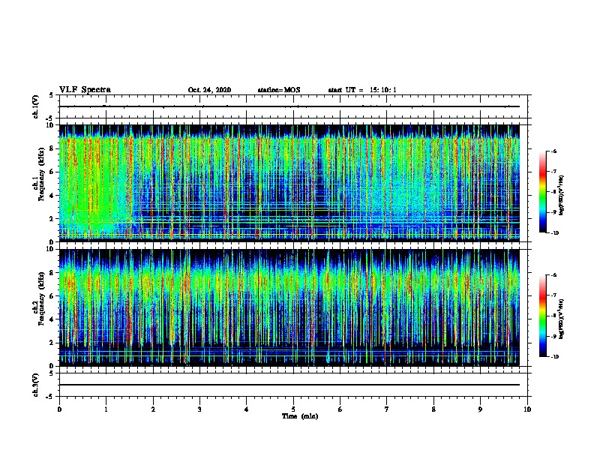Click the "start UT = 15:10:1" header text
594x459 pixels.
[362, 90]
